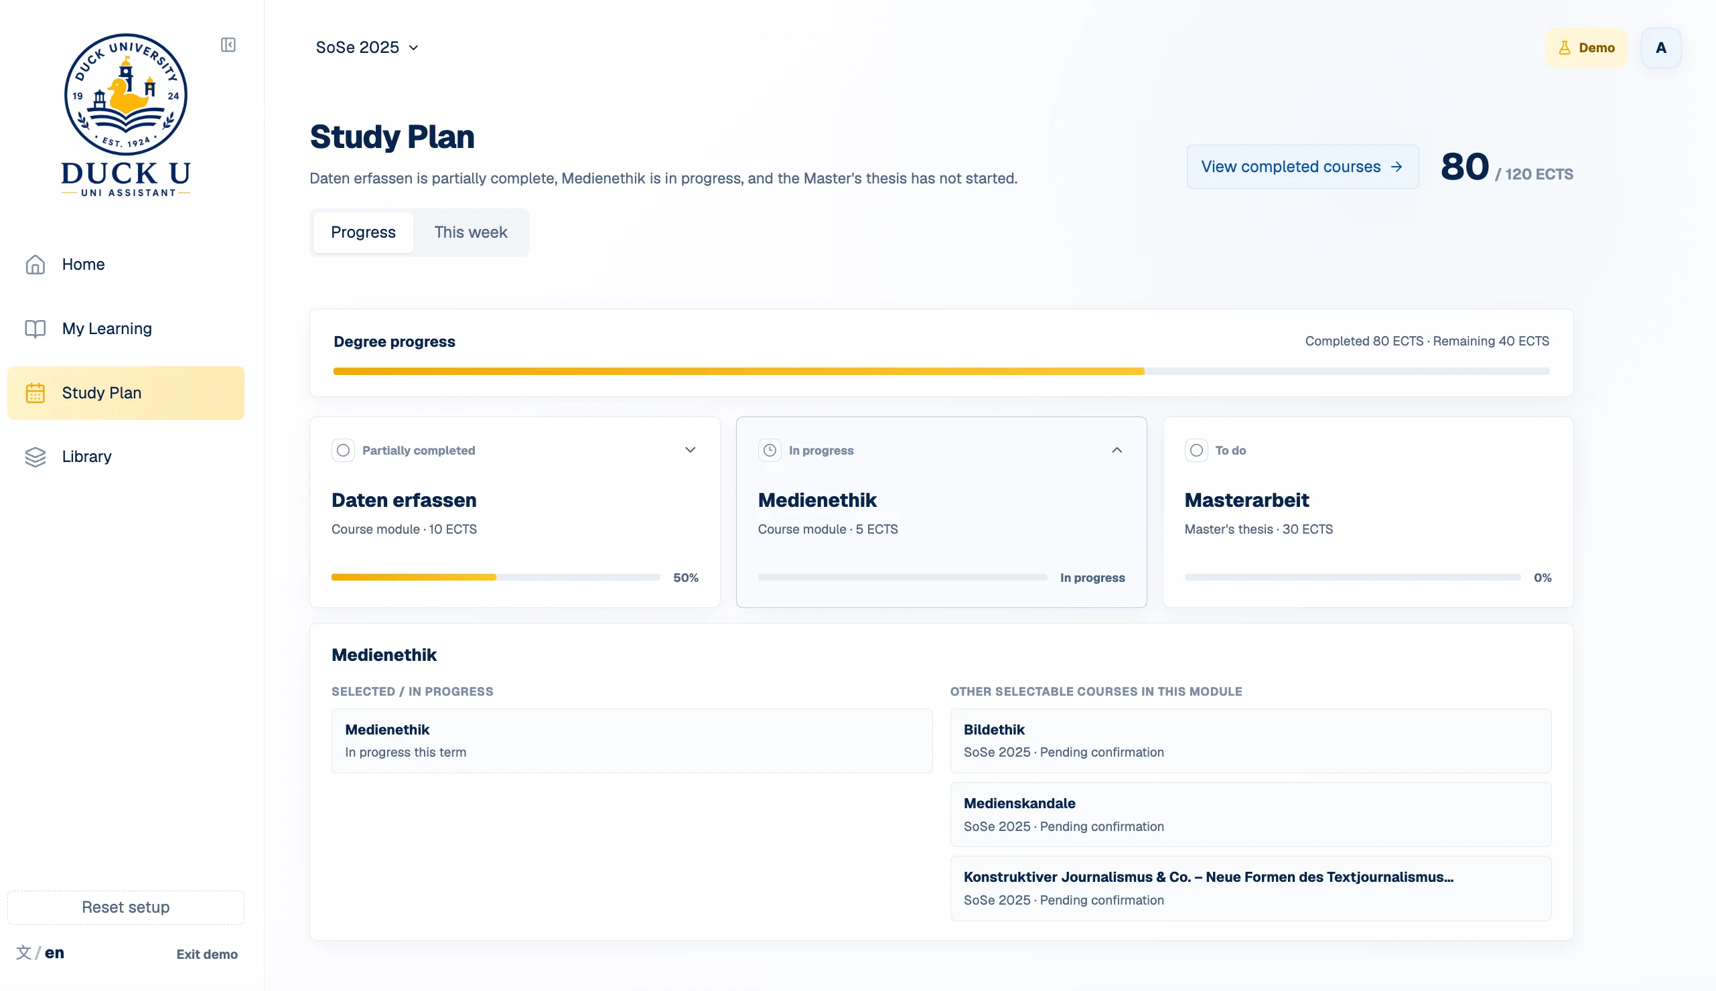Click the Daten erfassen card title
The height and width of the screenshot is (991, 1716).
tap(404, 500)
